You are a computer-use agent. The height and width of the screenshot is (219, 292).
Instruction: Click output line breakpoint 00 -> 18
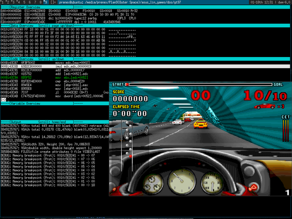tap(48, 185)
